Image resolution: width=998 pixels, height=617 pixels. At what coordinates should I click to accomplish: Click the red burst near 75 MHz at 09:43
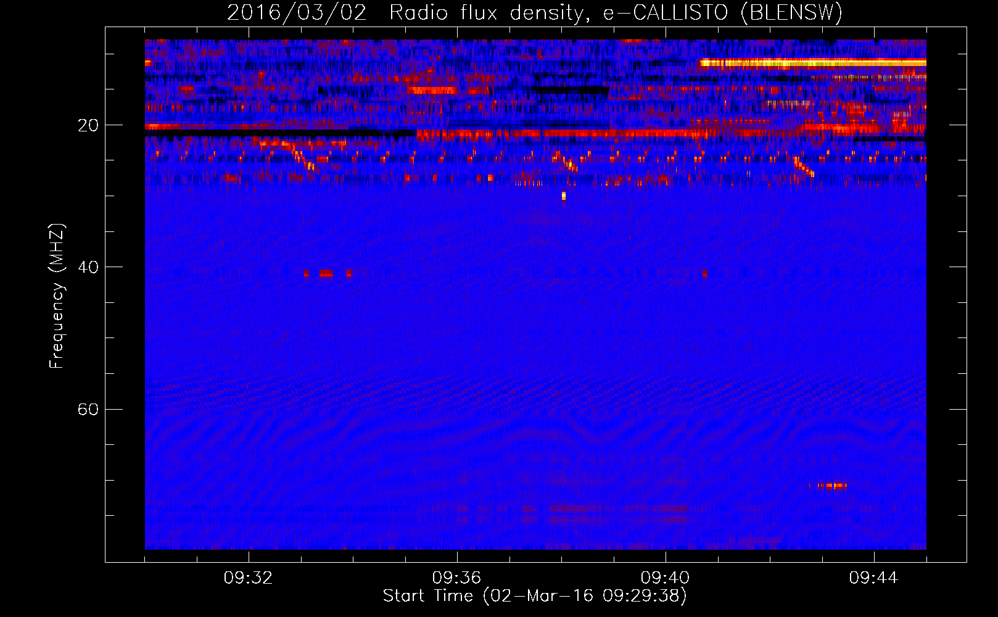[x=828, y=486]
